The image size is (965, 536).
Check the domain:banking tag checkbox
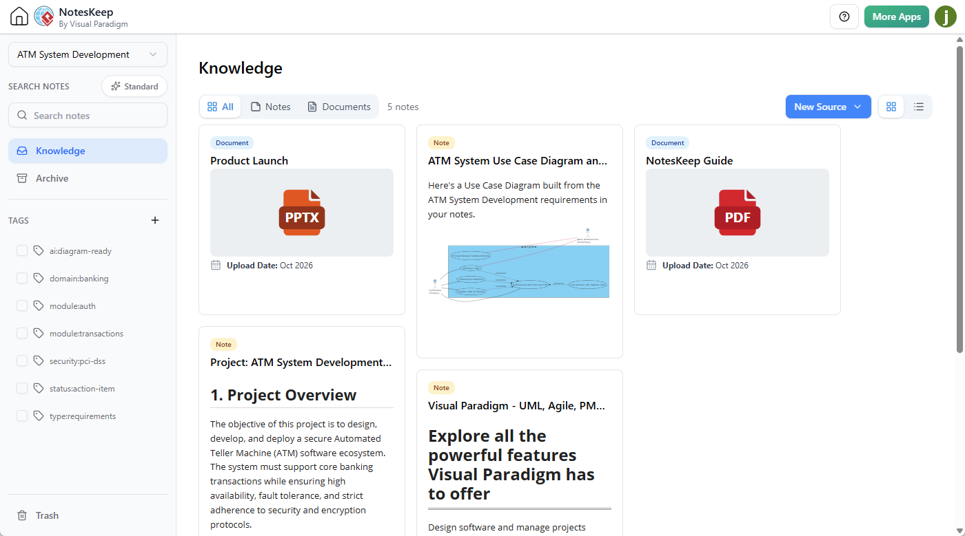[x=22, y=278]
